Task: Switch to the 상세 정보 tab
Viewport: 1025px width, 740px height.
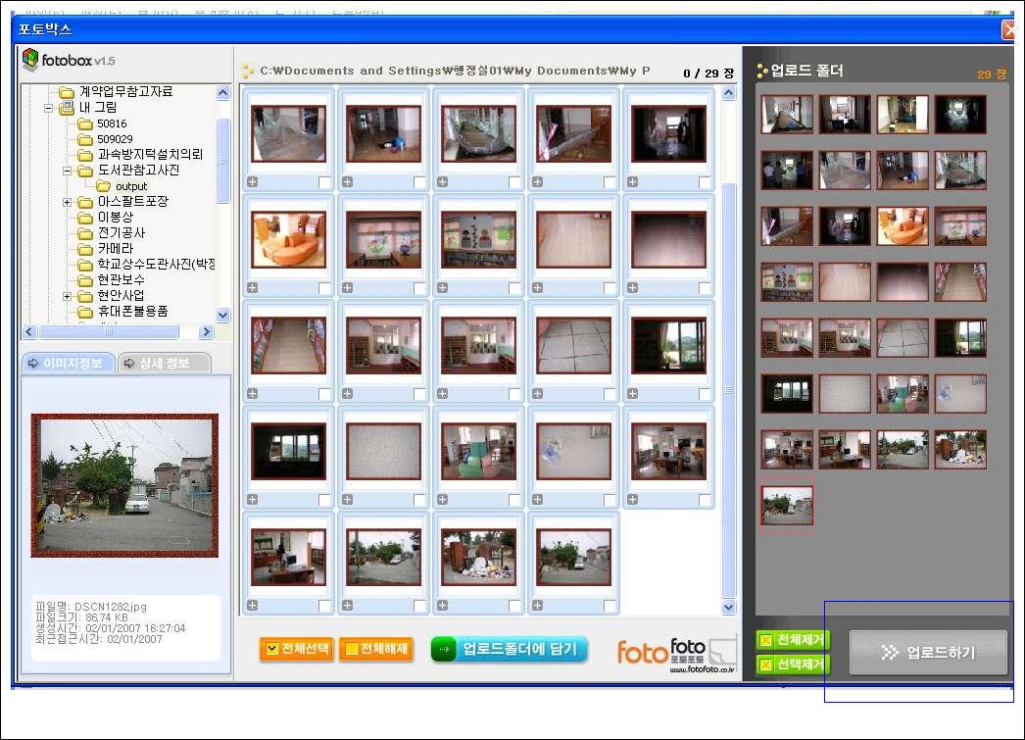Action: click(164, 363)
